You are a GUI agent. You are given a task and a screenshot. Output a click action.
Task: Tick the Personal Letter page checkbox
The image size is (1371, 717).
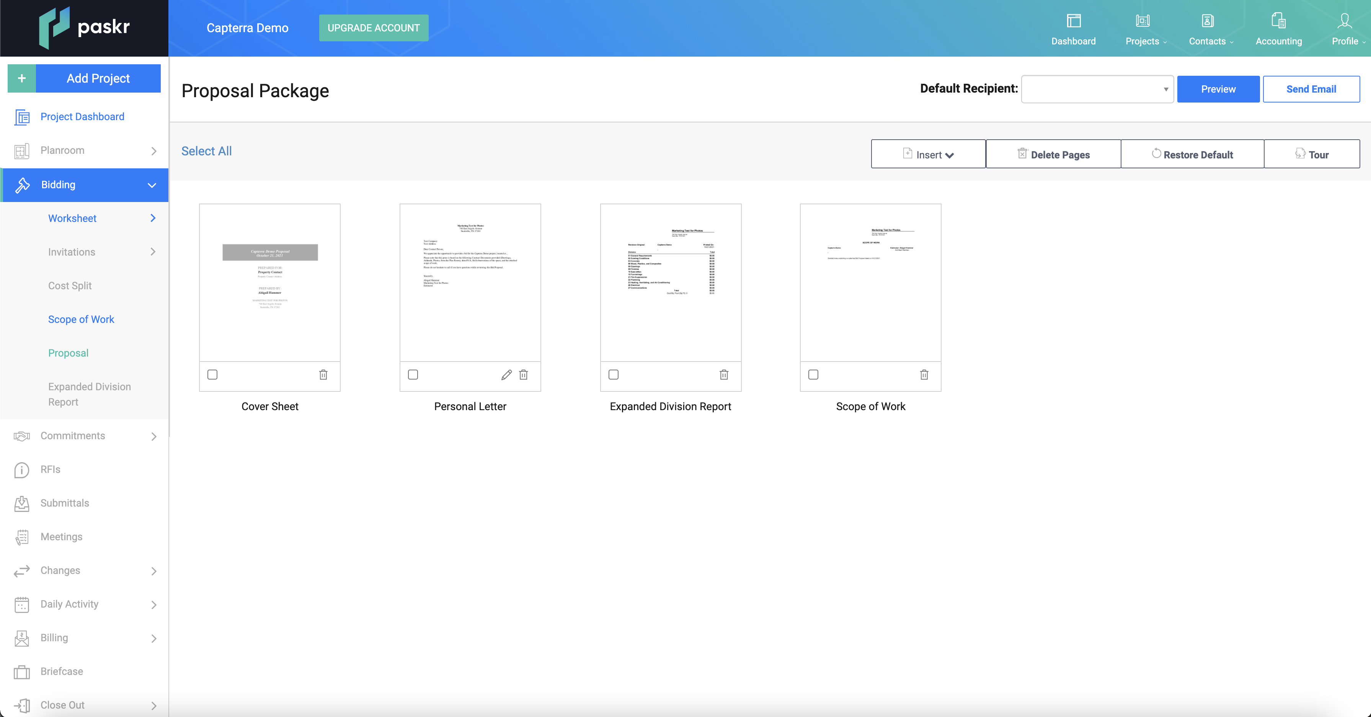tap(413, 375)
